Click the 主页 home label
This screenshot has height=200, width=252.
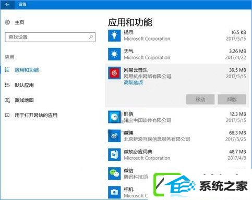pyautogui.click(x=19, y=22)
